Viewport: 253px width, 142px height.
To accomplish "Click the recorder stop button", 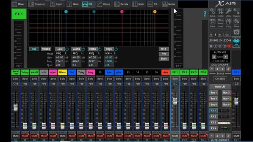I will pyautogui.click(x=211, y=46).
